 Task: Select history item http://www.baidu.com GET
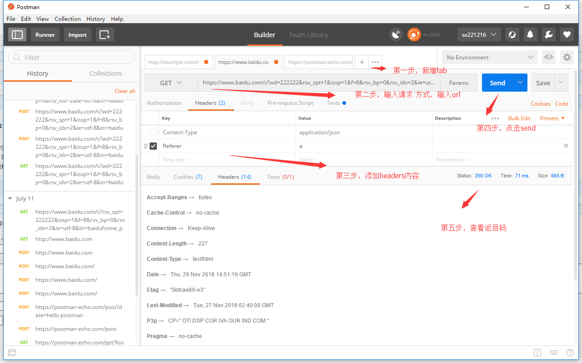click(64, 239)
